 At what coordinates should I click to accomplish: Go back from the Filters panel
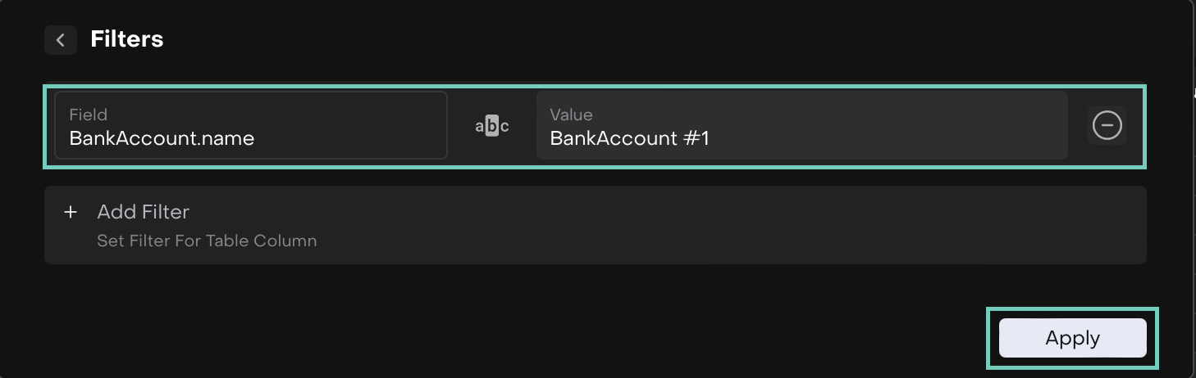click(60, 40)
